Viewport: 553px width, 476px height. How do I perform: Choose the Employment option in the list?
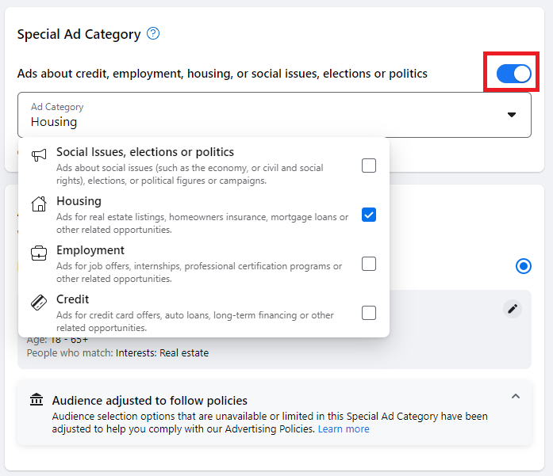pos(90,250)
